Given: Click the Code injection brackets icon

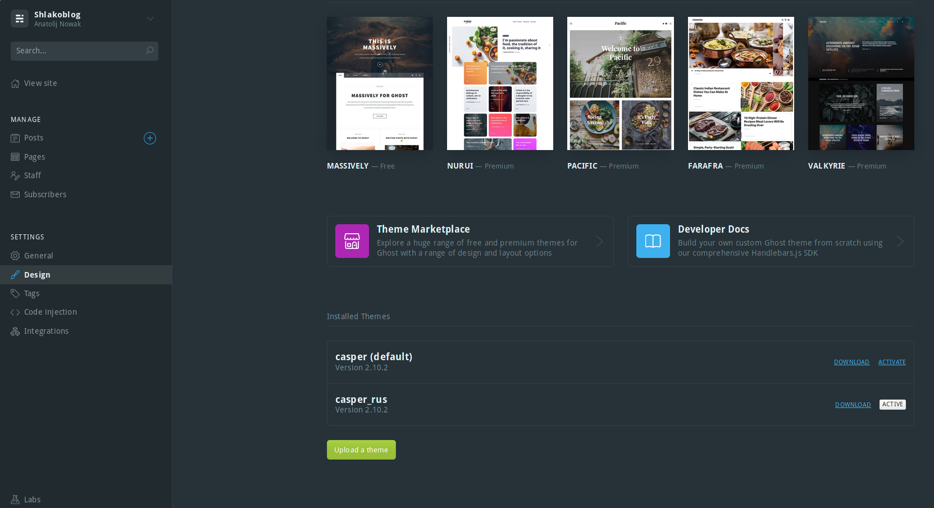Looking at the screenshot, I should [15, 312].
